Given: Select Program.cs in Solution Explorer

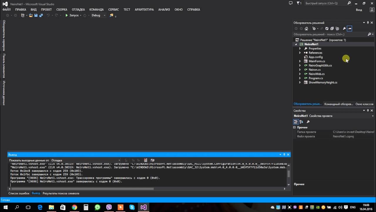Looking at the screenshot, I should (316, 78).
